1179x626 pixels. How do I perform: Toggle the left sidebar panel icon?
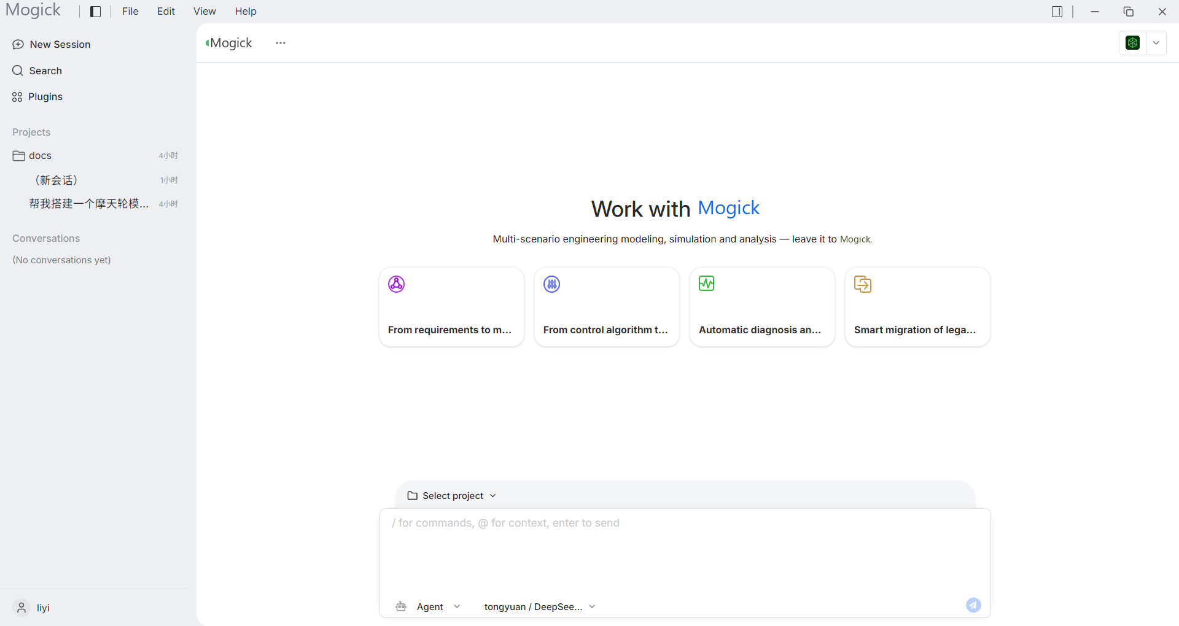(96, 12)
